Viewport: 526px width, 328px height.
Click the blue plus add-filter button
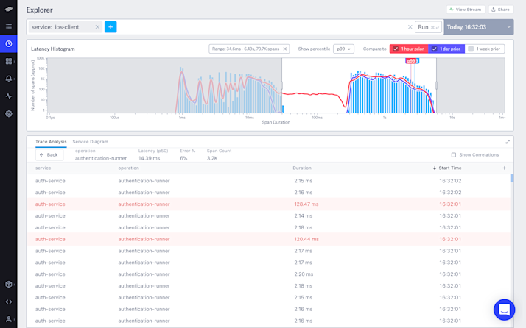(x=111, y=27)
